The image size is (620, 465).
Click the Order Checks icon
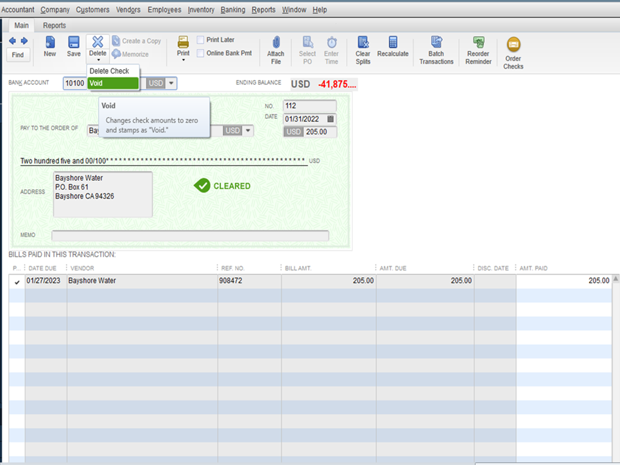click(513, 45)
